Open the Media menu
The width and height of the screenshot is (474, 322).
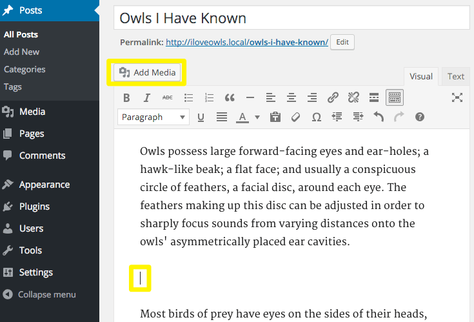point(50,112)
